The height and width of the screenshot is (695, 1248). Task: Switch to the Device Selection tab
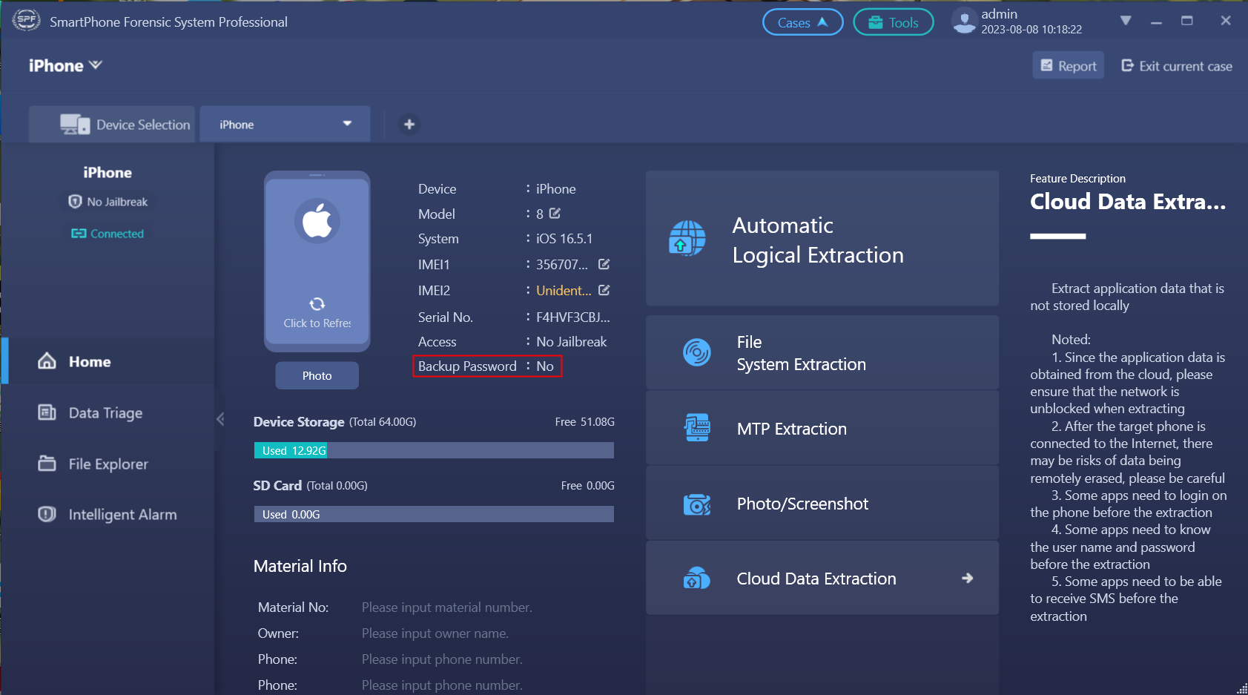(112, 124)
